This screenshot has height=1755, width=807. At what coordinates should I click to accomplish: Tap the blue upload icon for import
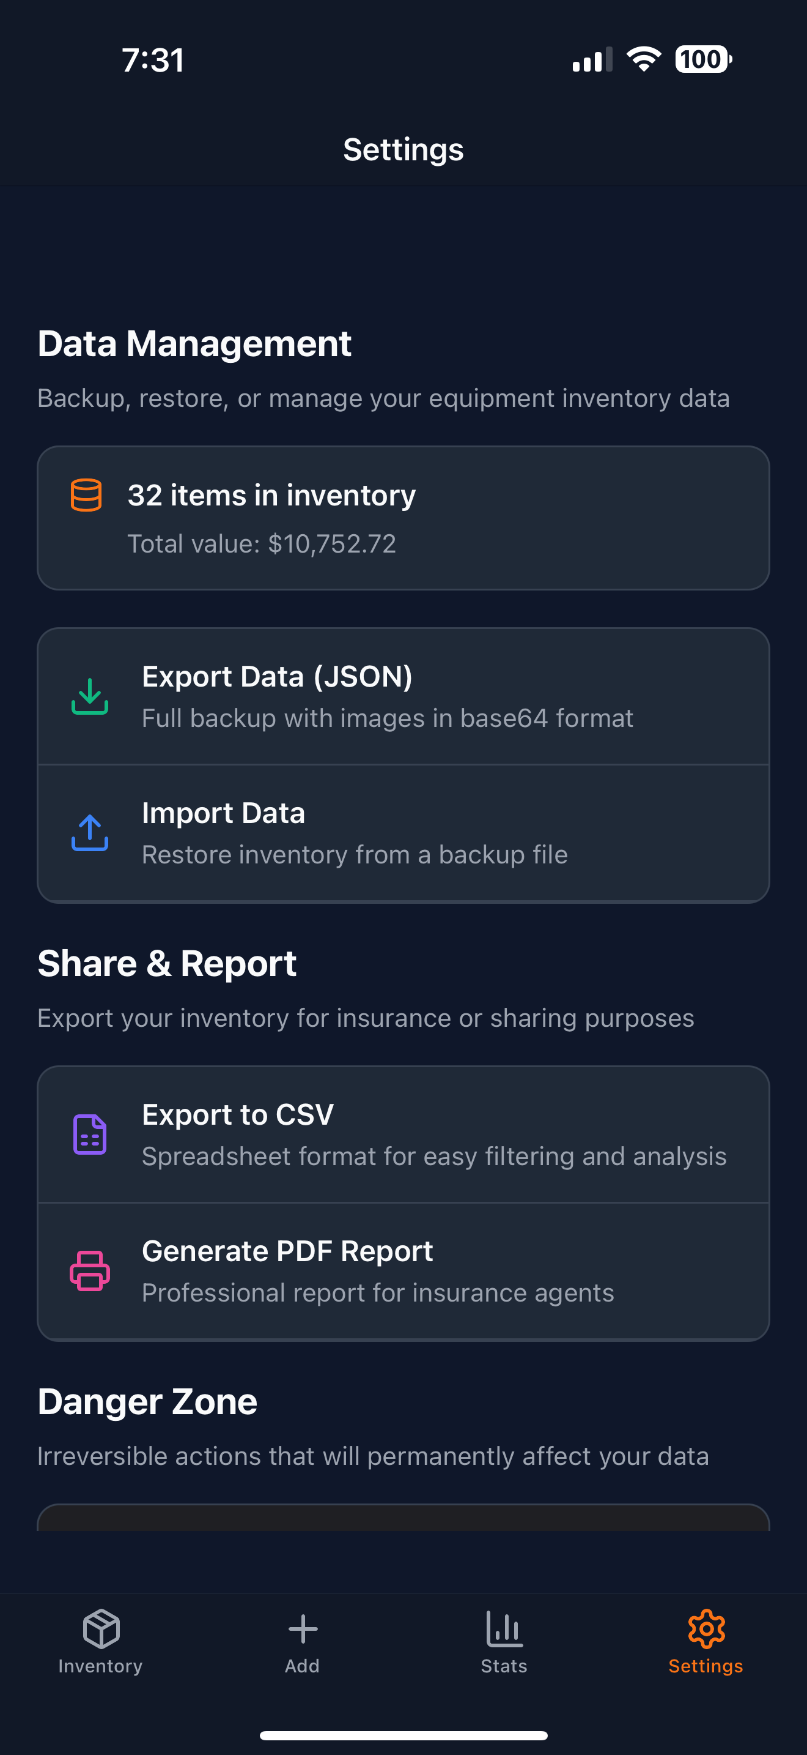pos(90,833)
